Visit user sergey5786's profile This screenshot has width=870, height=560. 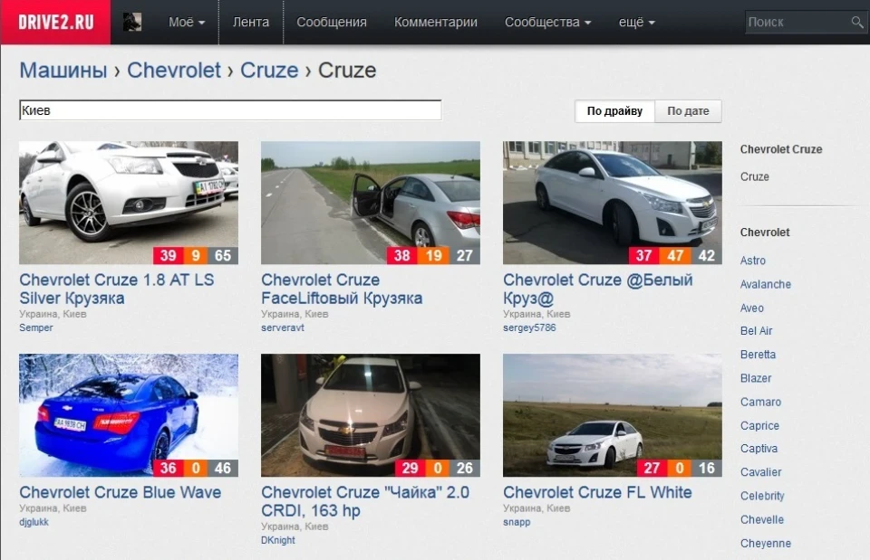(x=529, y=327)
